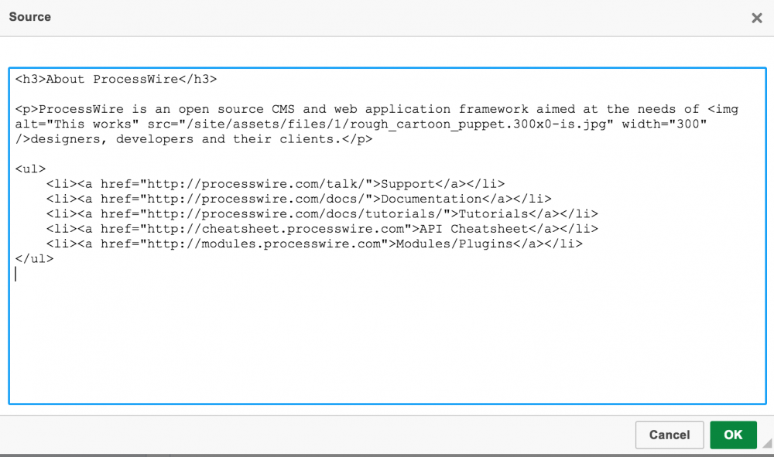Click the width="300" attribute
Screen dimensions: 774x457
point(664,124)
